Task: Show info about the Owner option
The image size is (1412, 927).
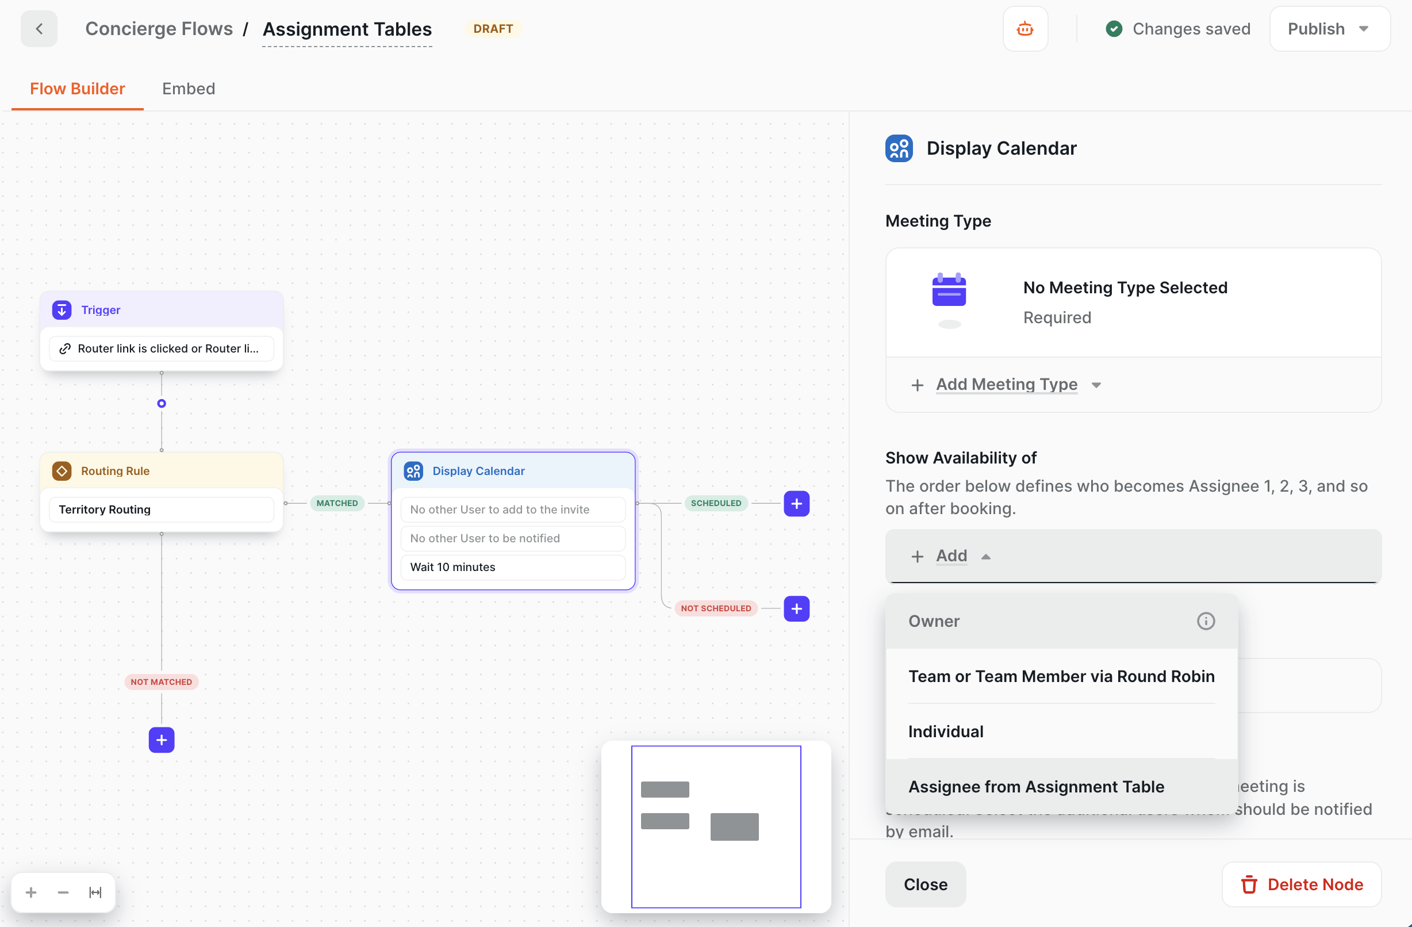Action: pos(1205,620)
